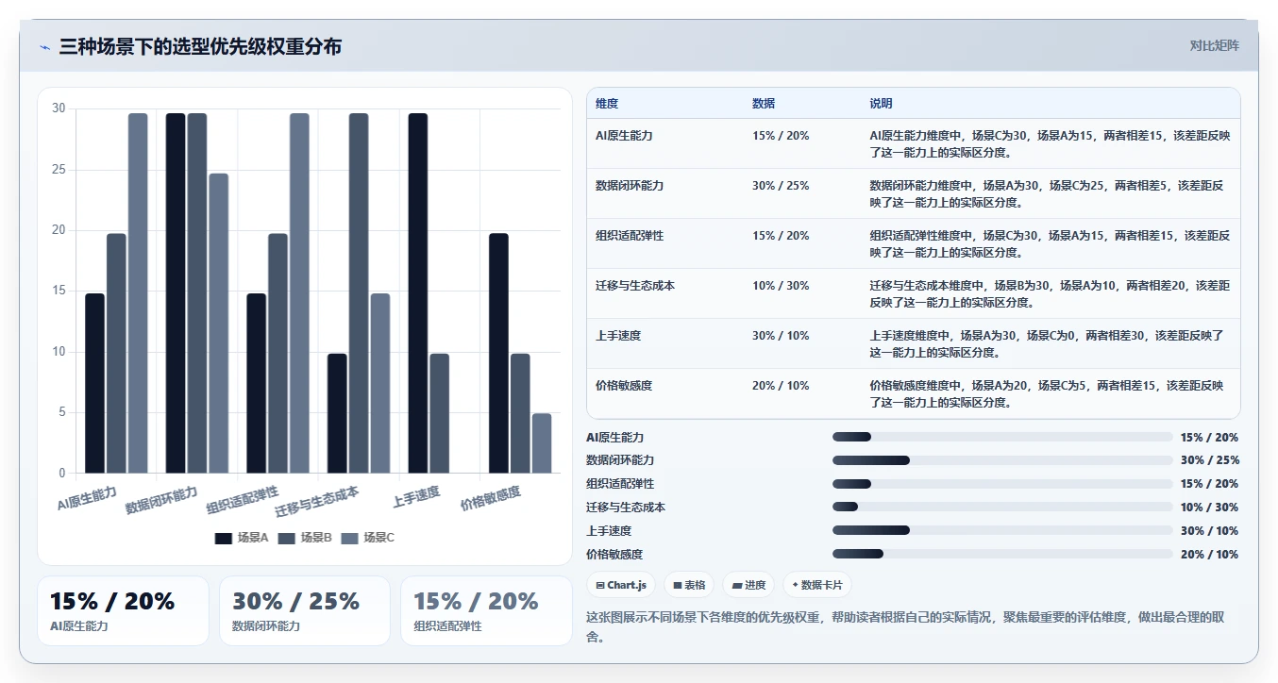Click the caption paragraph starting 这张图展示
This screenshot has height=683, width=1278.
[906, 626]
